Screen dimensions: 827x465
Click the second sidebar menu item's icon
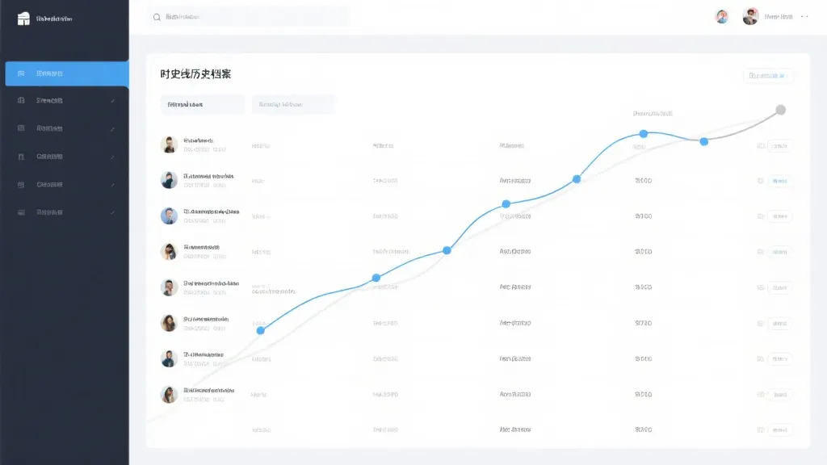point(21,101)
